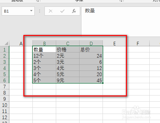Image resolution: width=160 pixels, height=123 pixels.
Task: Select row 10 header
Action: (5, 105)
